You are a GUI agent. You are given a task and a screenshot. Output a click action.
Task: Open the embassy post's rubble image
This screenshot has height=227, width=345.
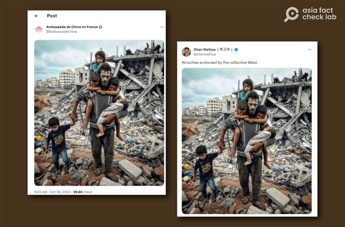[99, 113]
